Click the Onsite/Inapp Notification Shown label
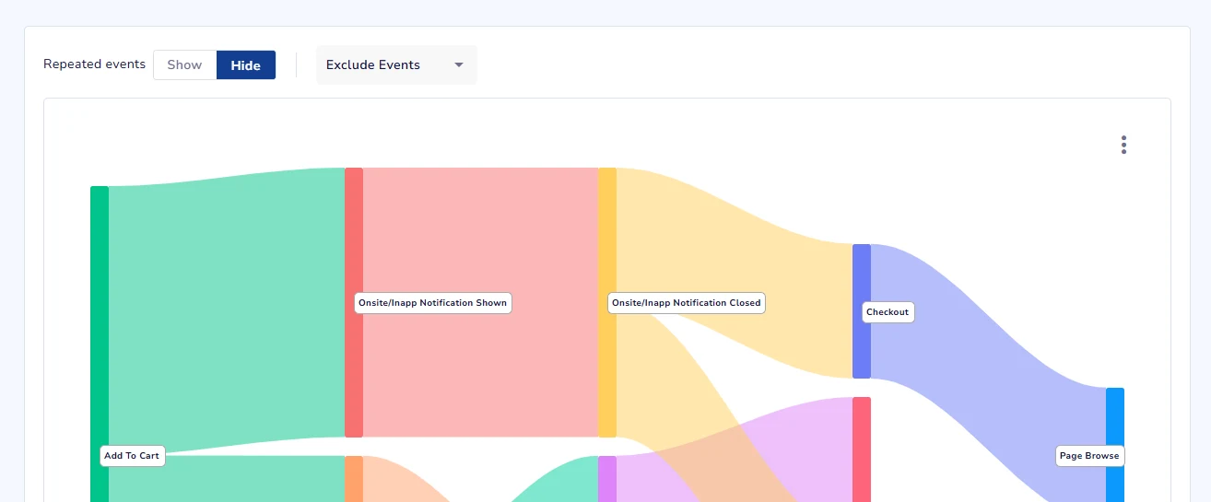The width and height of the screenshot is (1211, 502). point(432,303)
